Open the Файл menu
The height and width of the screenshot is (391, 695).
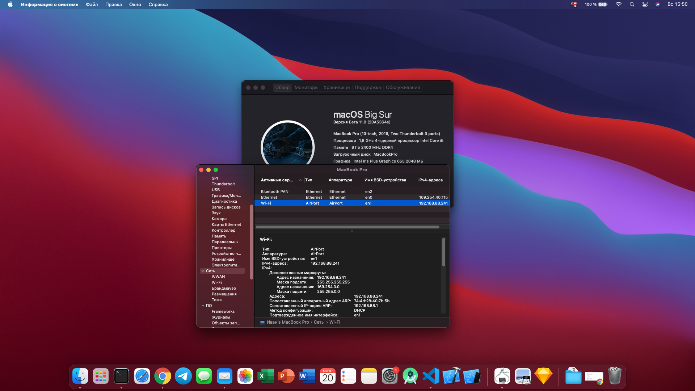92,4
